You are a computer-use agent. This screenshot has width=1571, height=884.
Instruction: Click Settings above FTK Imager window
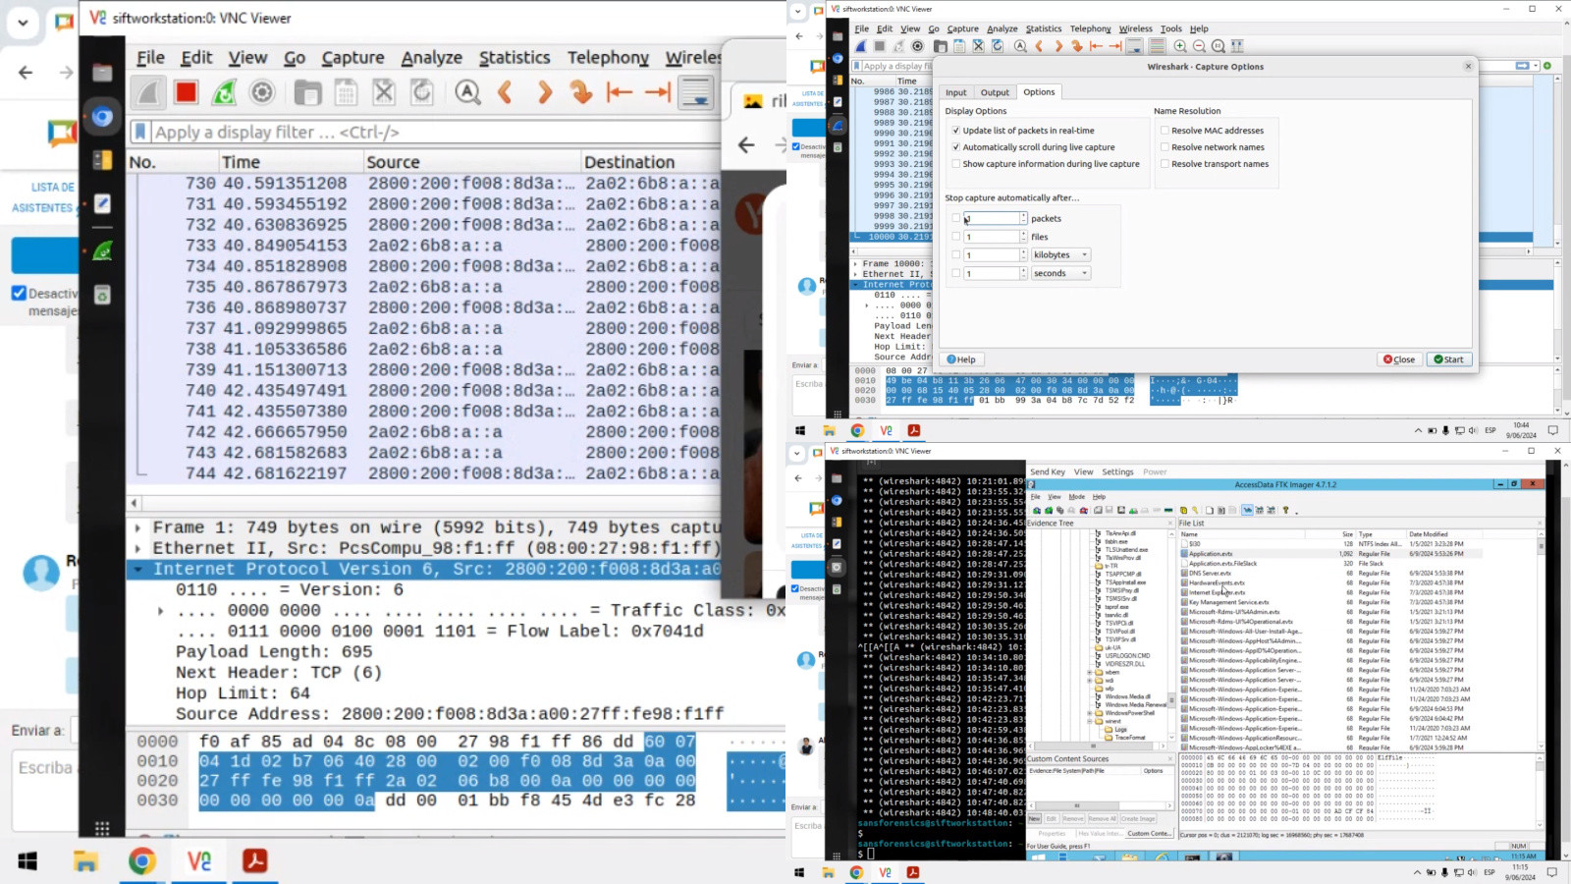click(x=1117, y=471)
